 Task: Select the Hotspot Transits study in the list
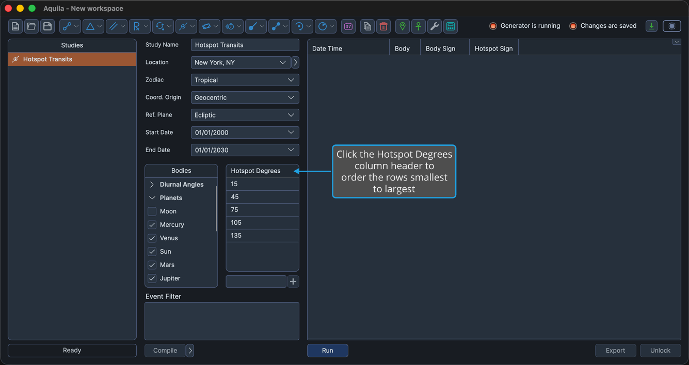coord(72,59)
